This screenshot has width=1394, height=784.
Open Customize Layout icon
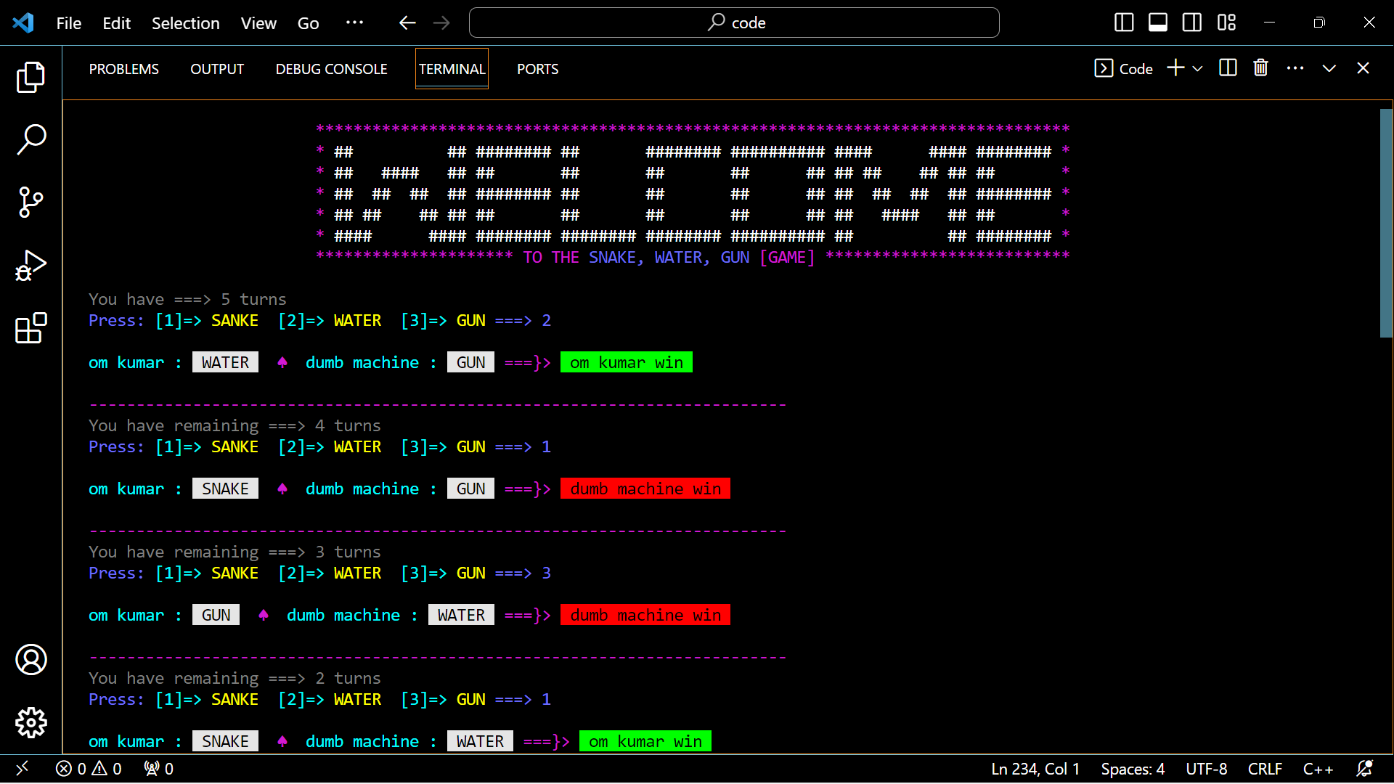[x=1226, y=23]
